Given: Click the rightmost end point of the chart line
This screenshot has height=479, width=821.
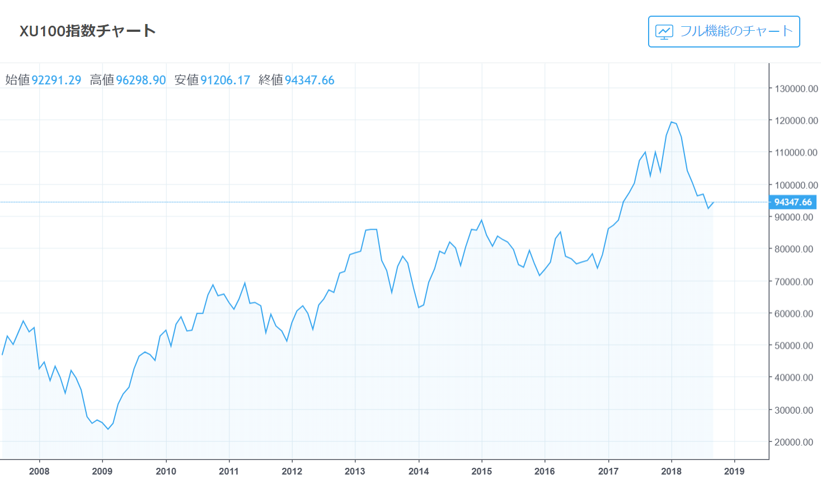Looking at the screenshot, I should [x=713, y=202].
